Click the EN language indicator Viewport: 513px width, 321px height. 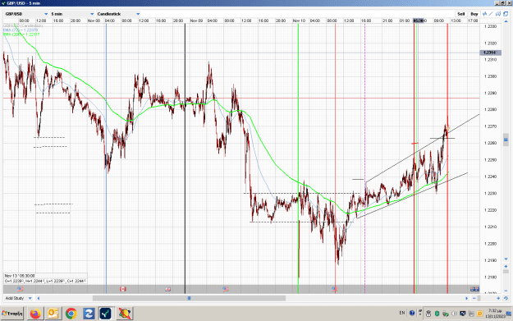pyautogui.click(x=402, y=313)
